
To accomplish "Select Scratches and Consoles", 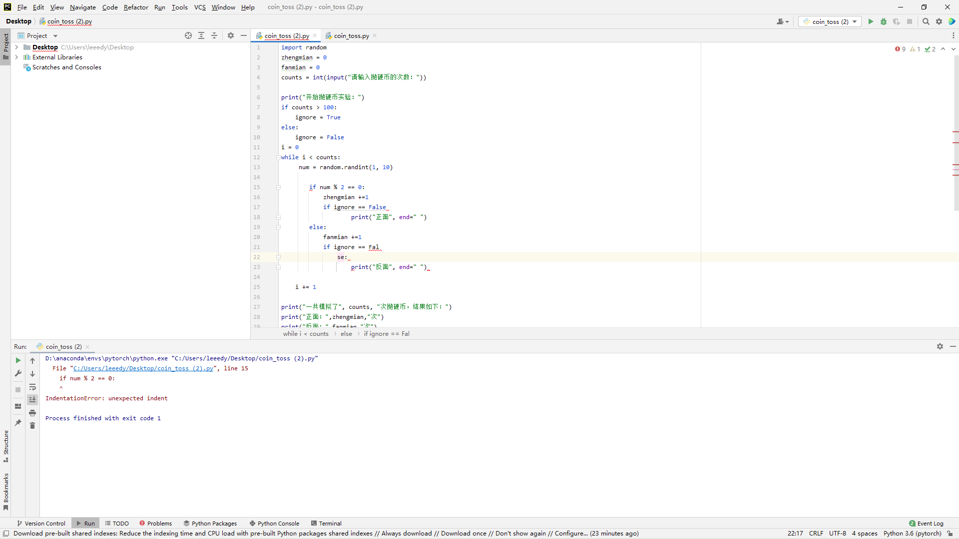I will 66,67.
